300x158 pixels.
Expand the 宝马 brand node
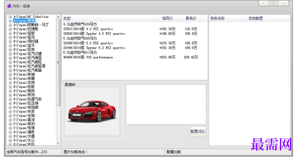(11, 37)
